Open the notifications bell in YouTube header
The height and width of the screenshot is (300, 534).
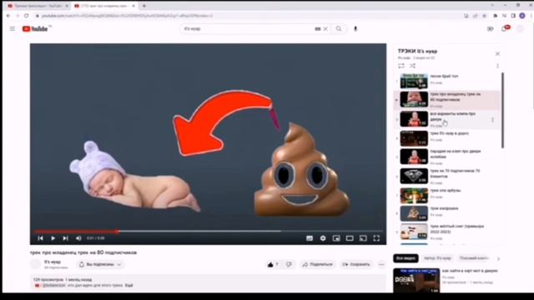[x=505, y=29]
